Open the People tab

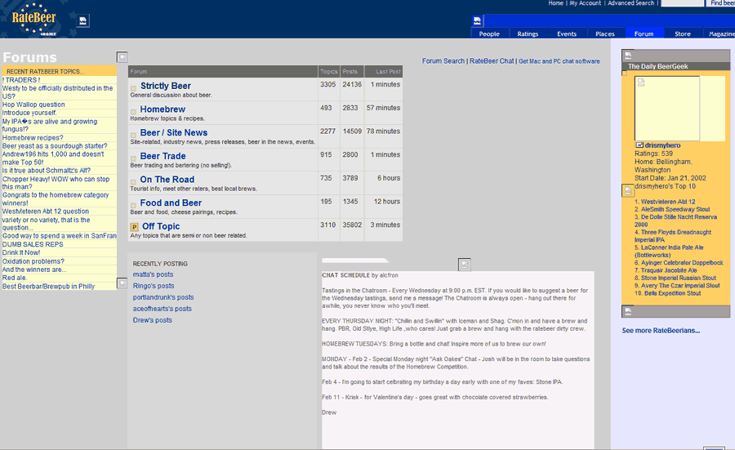489,33
